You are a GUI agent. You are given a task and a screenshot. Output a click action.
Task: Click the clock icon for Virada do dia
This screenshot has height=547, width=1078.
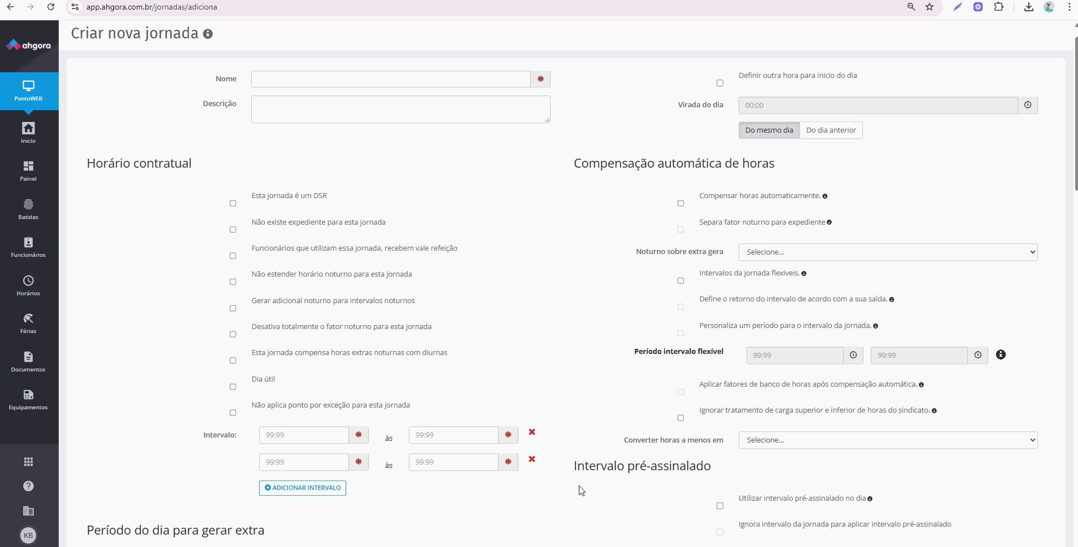click(1028, 105)
